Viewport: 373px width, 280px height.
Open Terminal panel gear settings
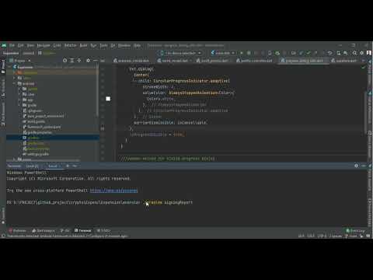356,166
